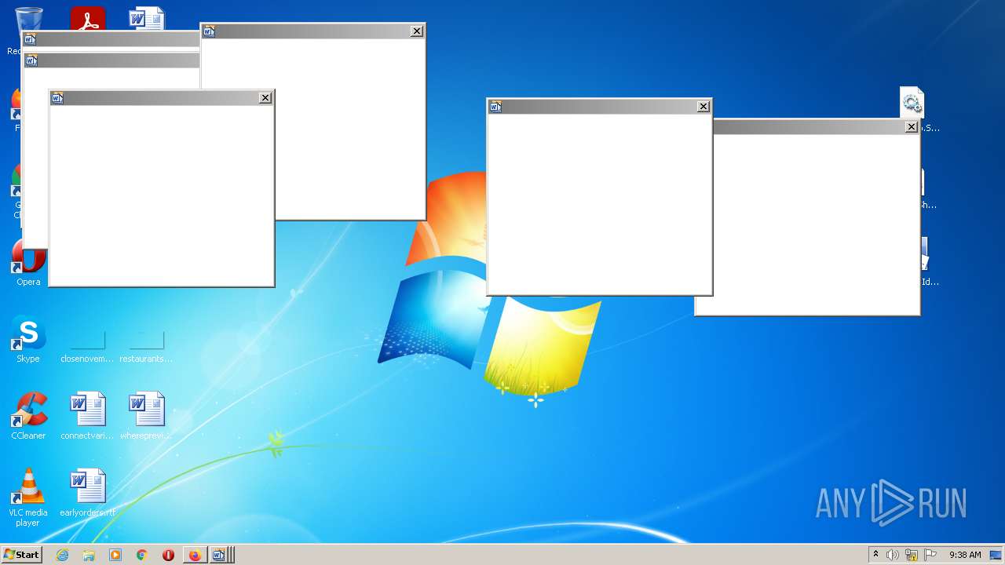Select the CCleaner desktop shortcut
1005x565 pixels.
pos(28,417)
